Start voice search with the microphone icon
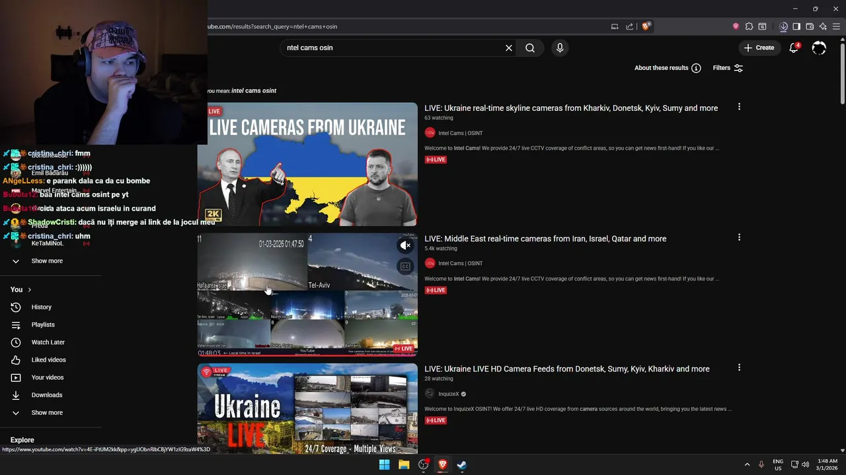 pos(560,47)
